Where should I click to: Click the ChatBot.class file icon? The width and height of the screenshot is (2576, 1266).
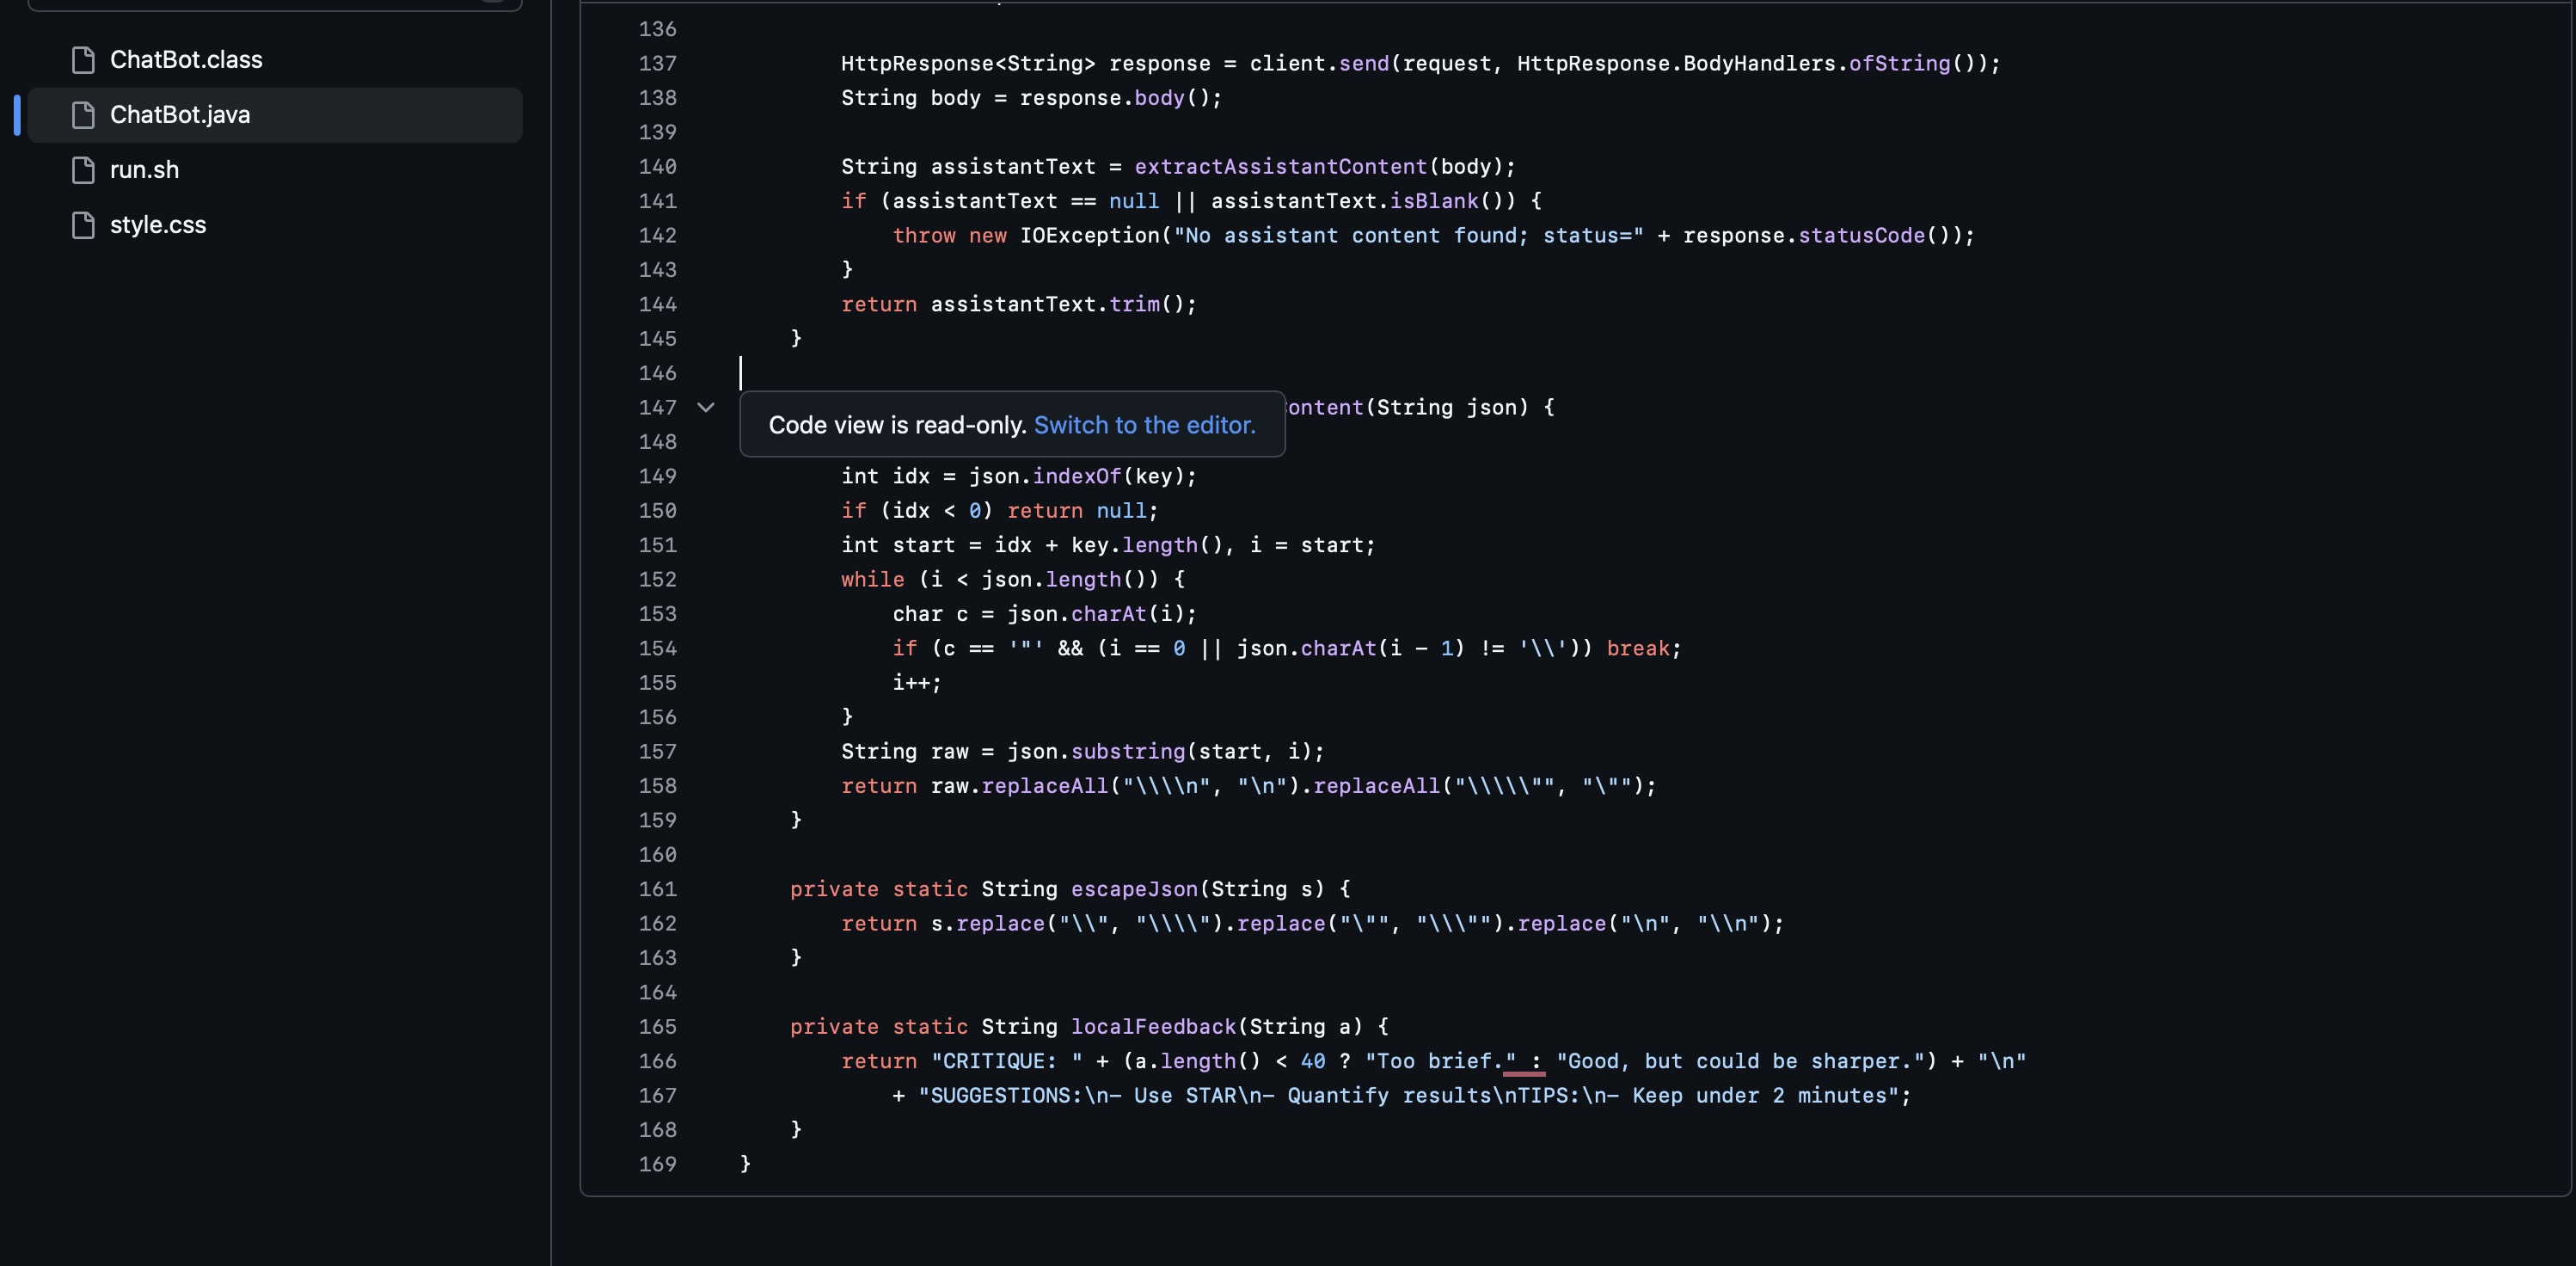[x=84, y=60]
